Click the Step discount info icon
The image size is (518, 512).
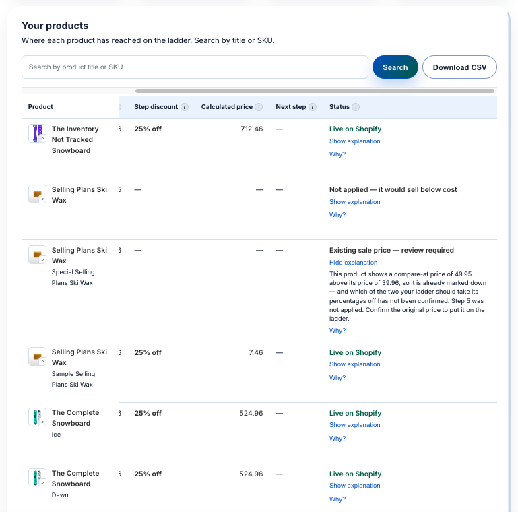[185, 107]
